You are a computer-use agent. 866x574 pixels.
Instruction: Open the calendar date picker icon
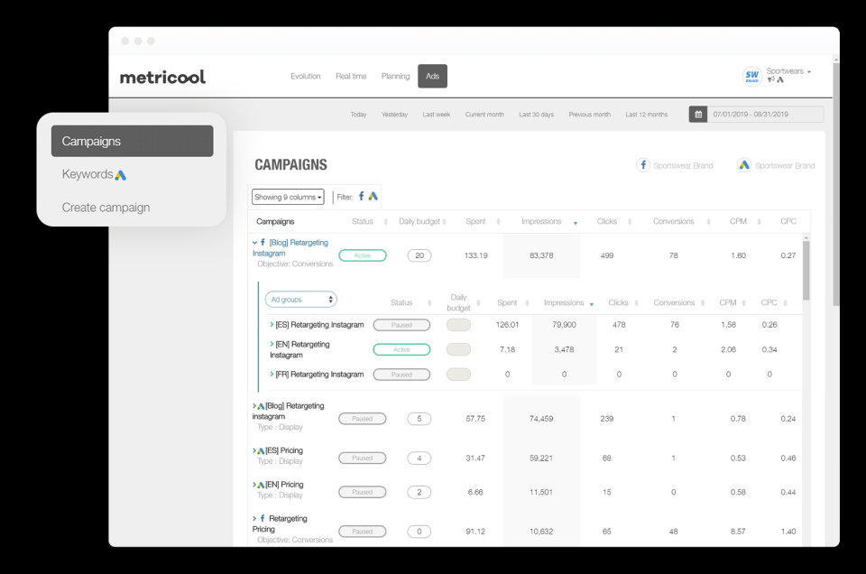tap(698, 115)
